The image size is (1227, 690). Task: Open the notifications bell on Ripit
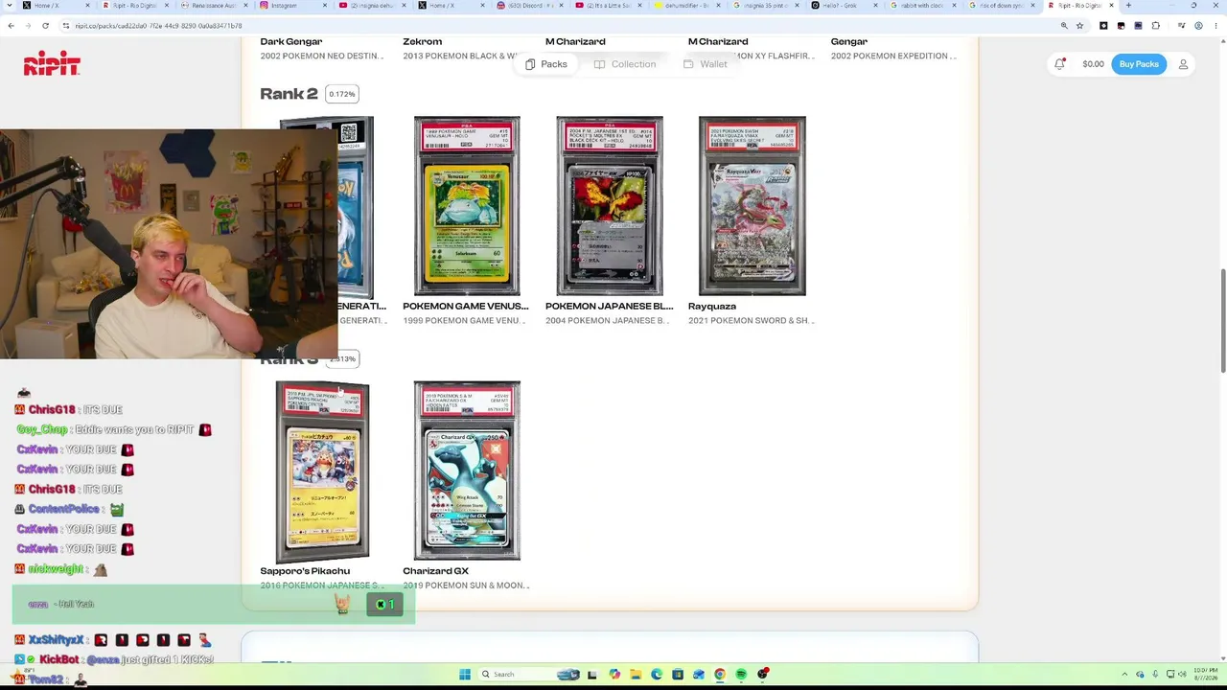[1059, 64]
